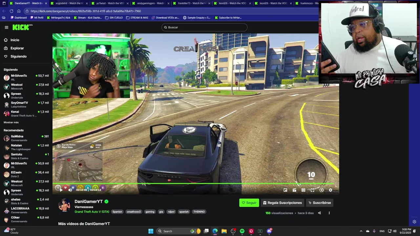
Task: Play the video with the play button
Action: (x=61, y=190)
